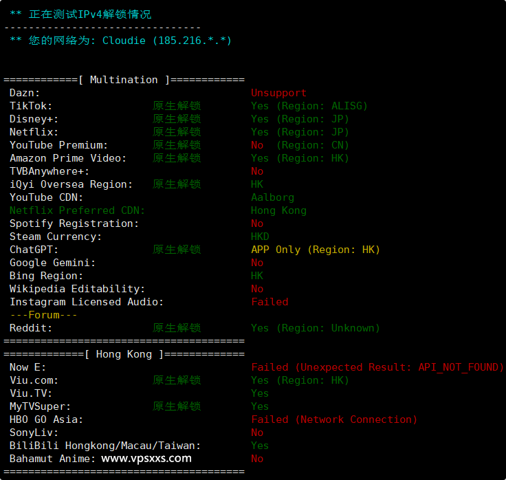
Task: Click 'ChatGPT:' row label
Action: point(34,250)
